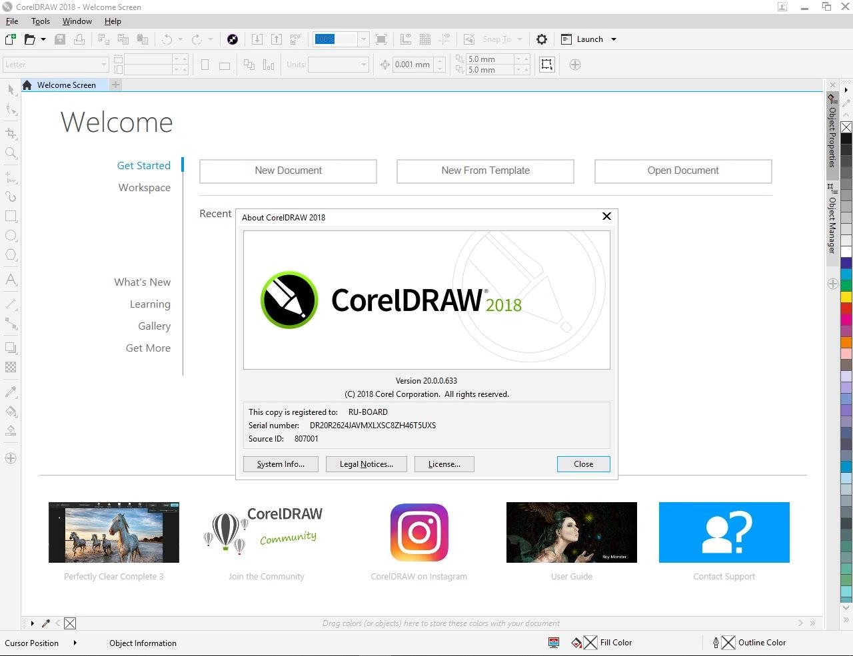Viewport: 853px width, 656px height.
Task: Add a new tab with the plus
Action: [116, 85]
